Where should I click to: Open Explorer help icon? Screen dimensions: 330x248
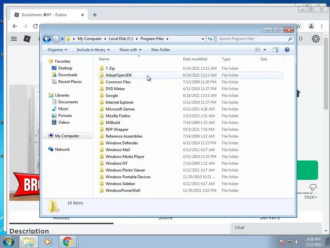pos(287,50)
